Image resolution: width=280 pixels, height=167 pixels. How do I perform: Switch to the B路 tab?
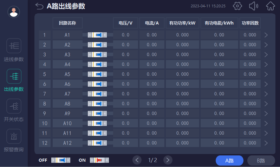(x=261, y=160)
